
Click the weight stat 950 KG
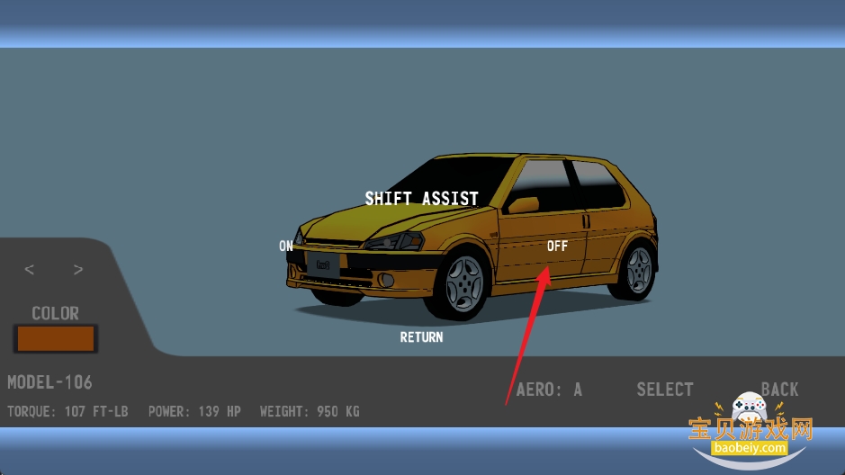click(309, 412)
